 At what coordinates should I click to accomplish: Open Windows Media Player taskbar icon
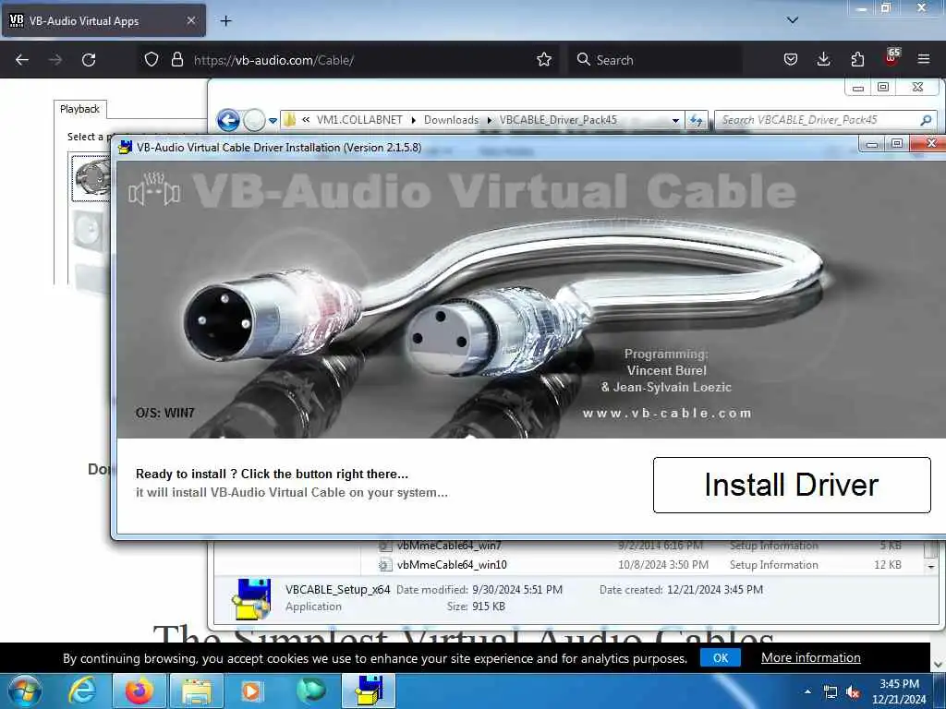[x=251, y=691]
